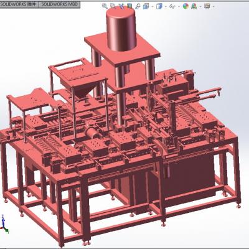Switch to the SOLIDWORKS MBD tab

pyautogui.click(x=60, y=4)
